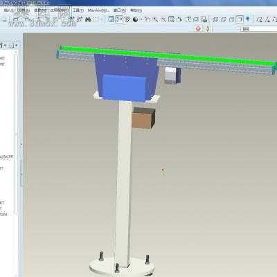The width and height of the screenshot is (277, 277).
Task: Toggle the highlighted shading display style icon
Action: pyautogui.click(x=240, y=19)
